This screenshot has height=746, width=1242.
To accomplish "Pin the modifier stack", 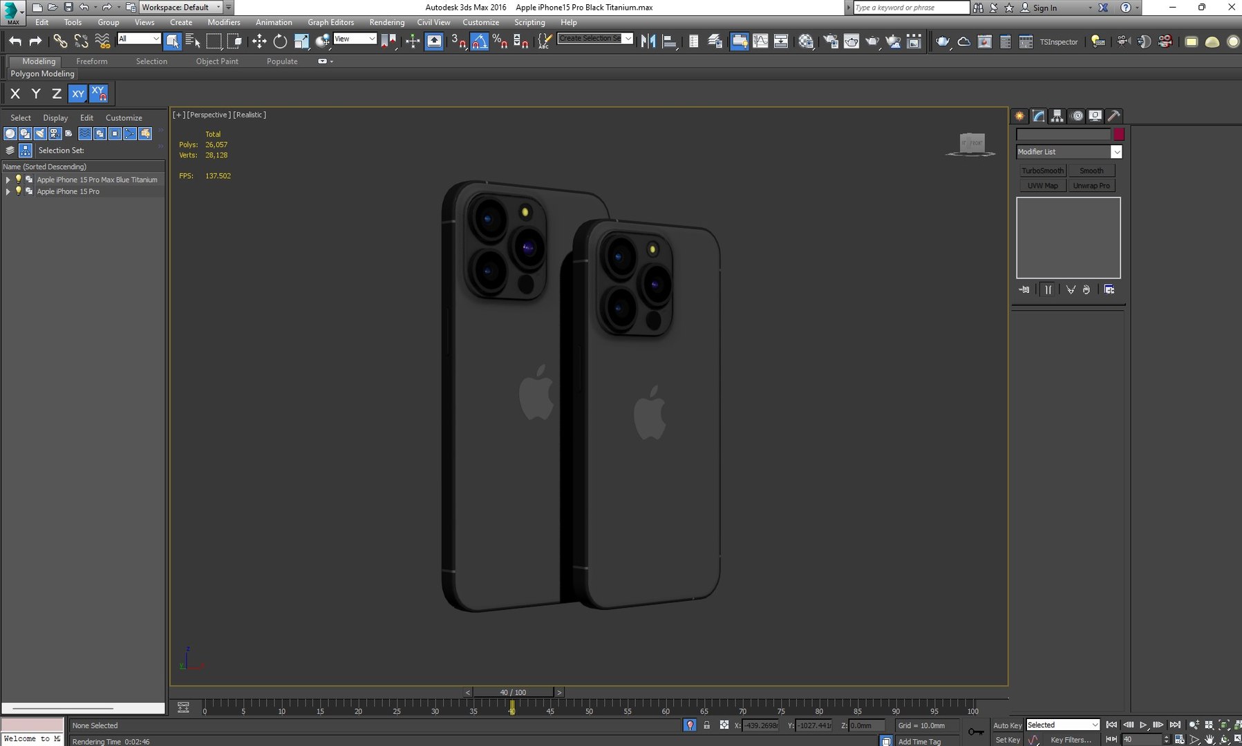I will tap(1024, 289).
